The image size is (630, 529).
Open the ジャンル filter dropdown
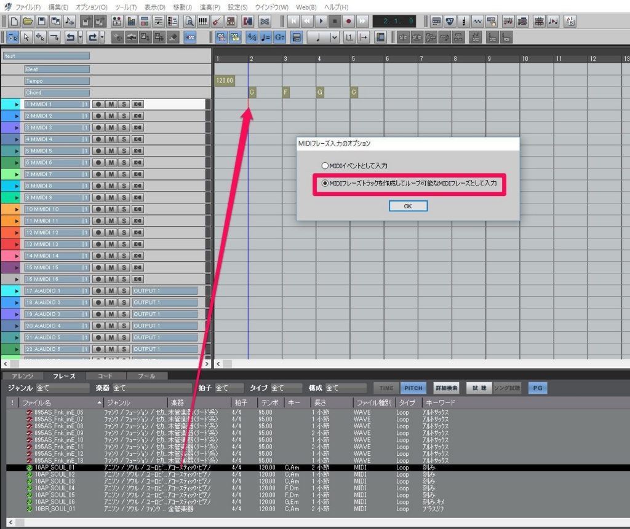coord(63,388)
